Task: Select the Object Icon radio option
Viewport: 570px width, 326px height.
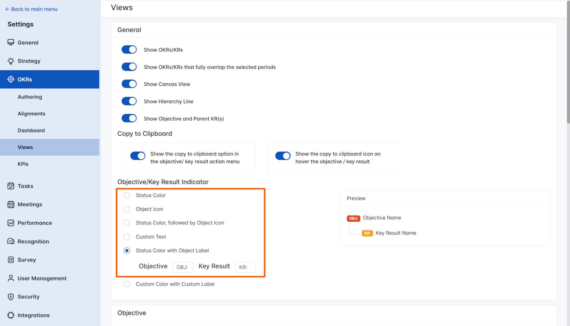Action: pyautogui.click(x=127, y=209)
